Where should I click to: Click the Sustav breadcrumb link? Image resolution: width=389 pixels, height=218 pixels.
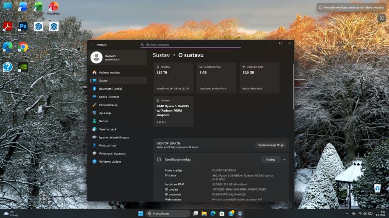(161, 55)
